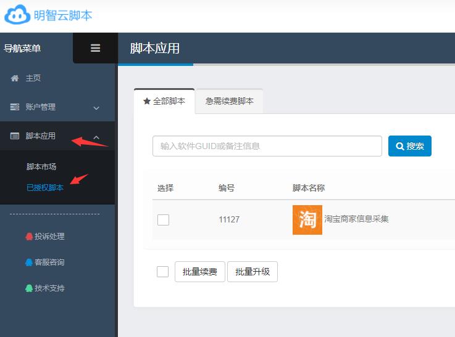Click the 脚本应用 list icon in the sidebar

click(15, 136)
